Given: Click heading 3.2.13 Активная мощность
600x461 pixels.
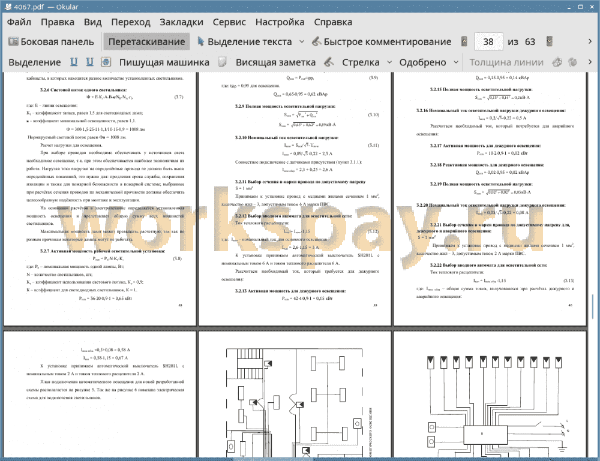Looking at the screenshot, I should [x=290, y=291].
